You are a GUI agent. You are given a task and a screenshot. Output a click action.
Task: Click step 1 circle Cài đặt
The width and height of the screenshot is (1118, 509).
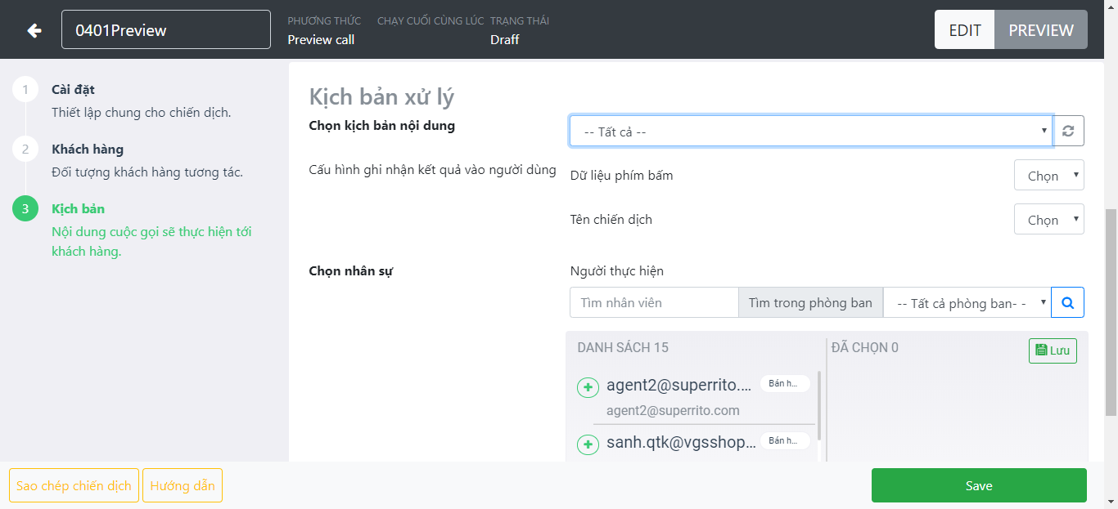coord(25,90)
